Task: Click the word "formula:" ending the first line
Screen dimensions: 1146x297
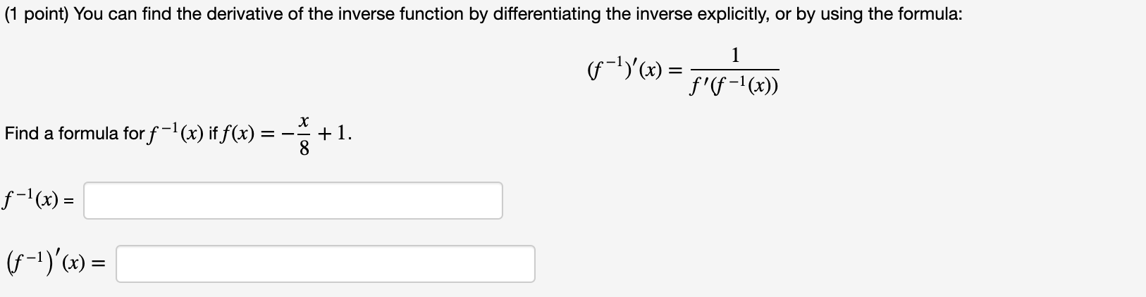Action: coord(935,15)
